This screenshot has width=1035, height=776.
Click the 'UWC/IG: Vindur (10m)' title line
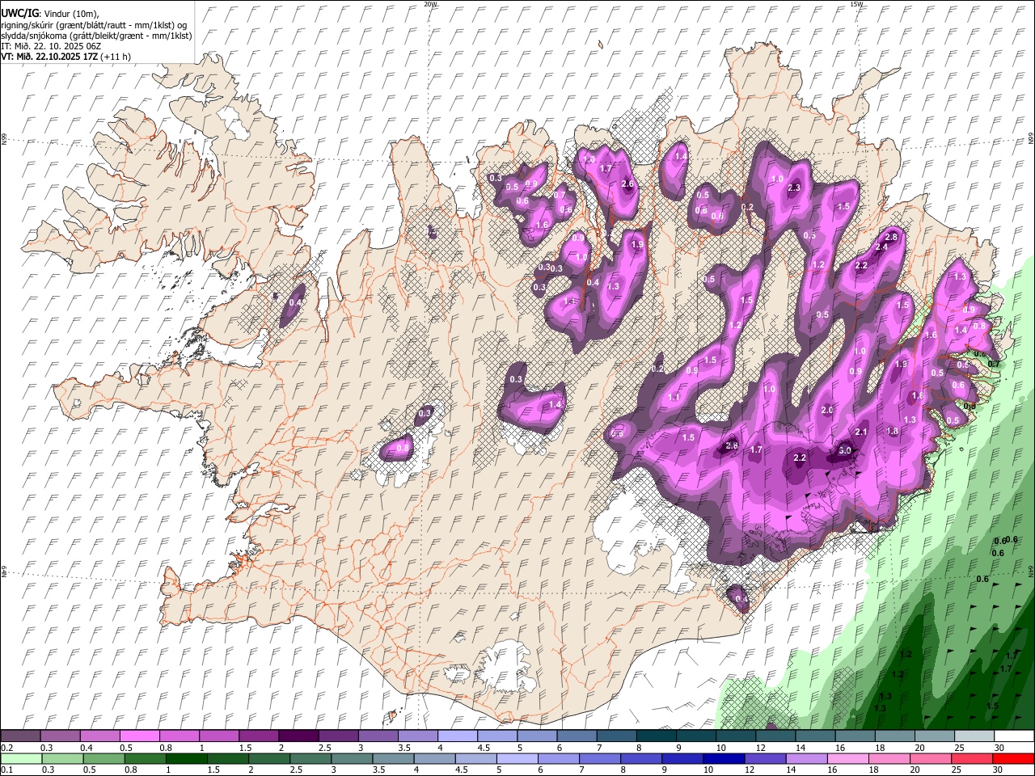tap(50, 13)
